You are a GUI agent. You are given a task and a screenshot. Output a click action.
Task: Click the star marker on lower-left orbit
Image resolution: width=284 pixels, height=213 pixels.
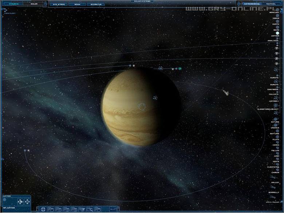(28, 150)
